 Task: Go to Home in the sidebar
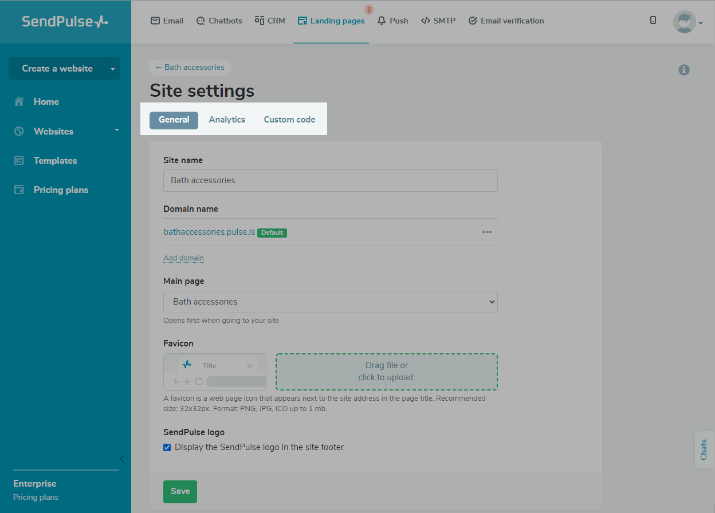[x=46, y=101]
